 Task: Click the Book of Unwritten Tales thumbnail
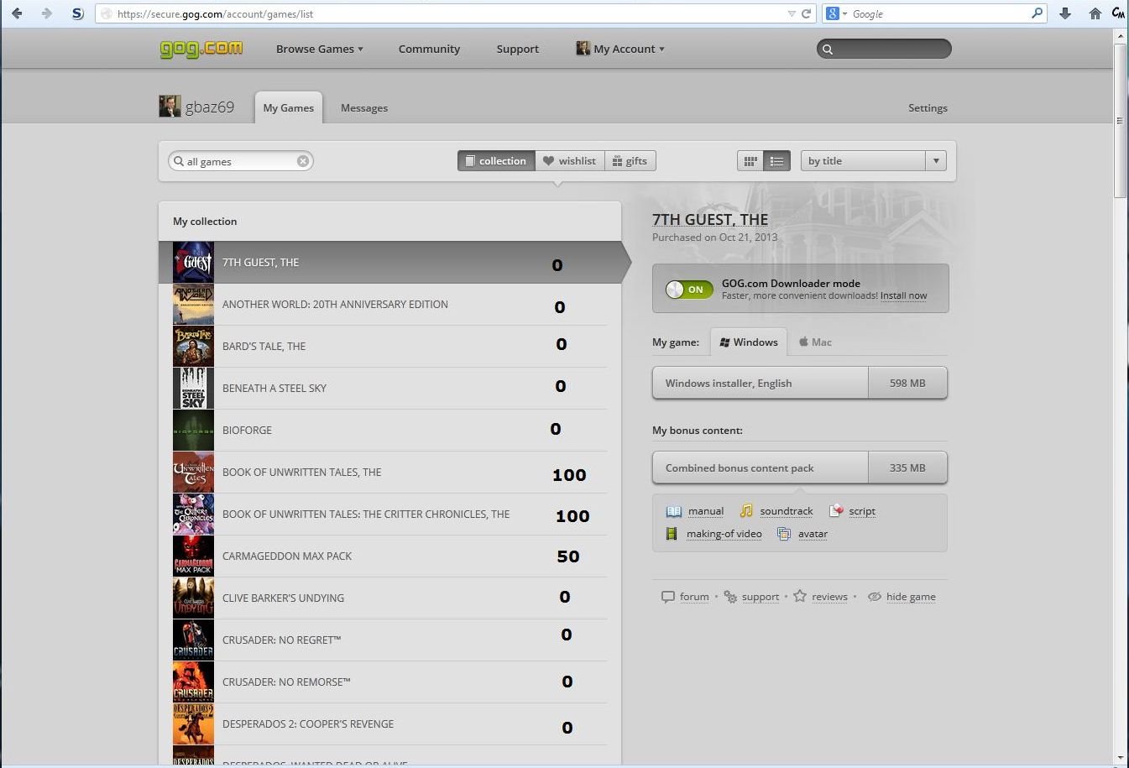[193, 473]
